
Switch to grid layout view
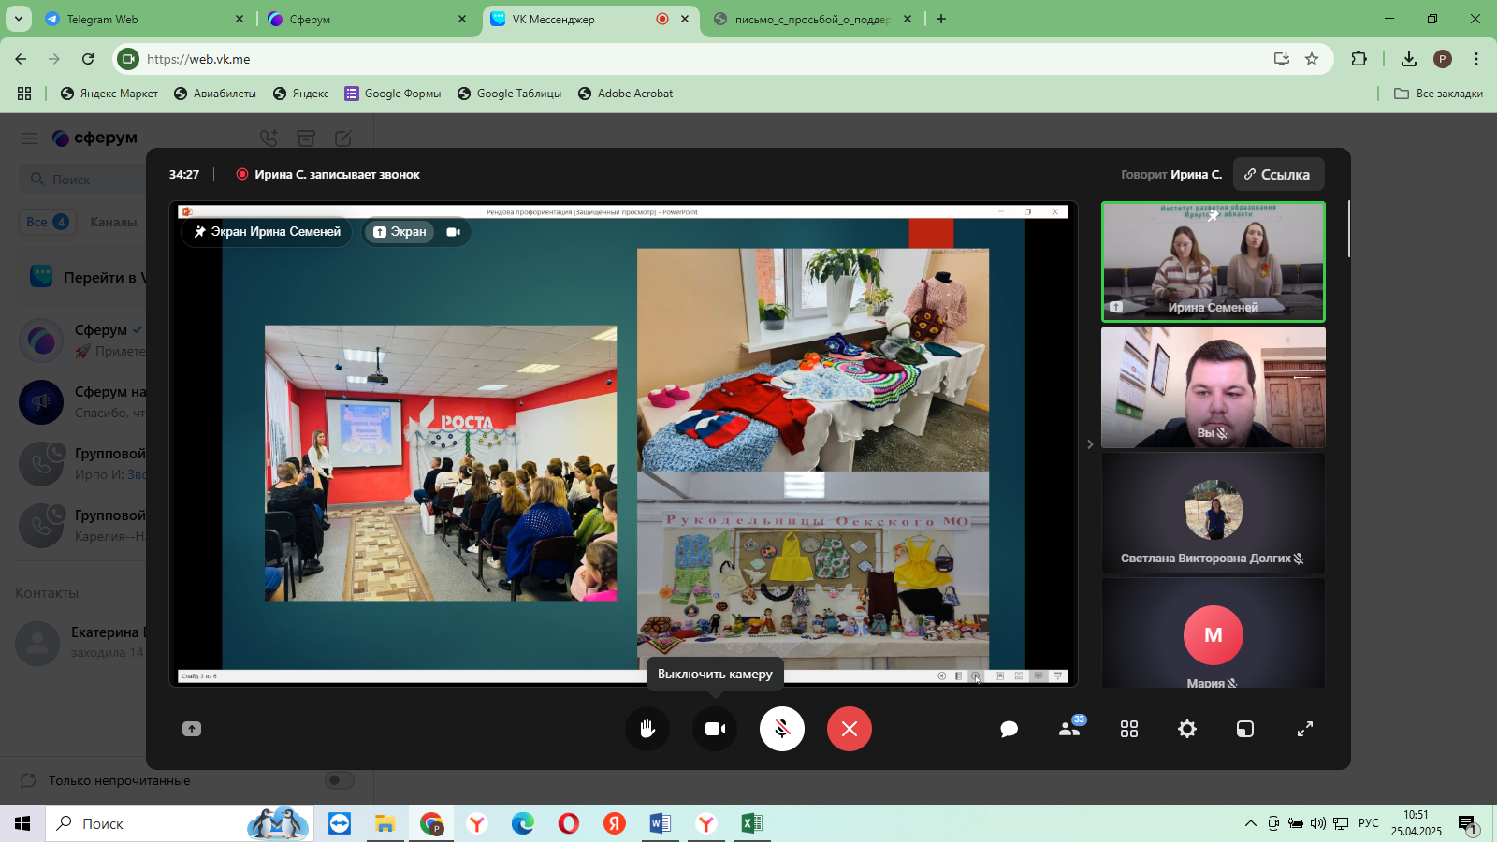(x=1129, y=729)
